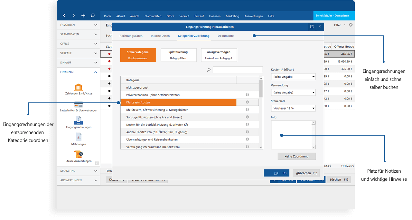Click the search magnifier in top toolbar
412x220 pixels.
(x=93, y=15)
